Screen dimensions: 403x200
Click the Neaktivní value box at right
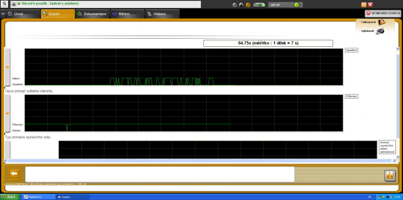point(351,50)
